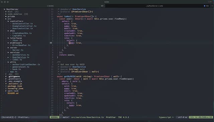This screenshot has height=122, width=214.
Task: Click NORMAL mode indicator in status line
Action: pyautogui.click(x=55, y=117)
